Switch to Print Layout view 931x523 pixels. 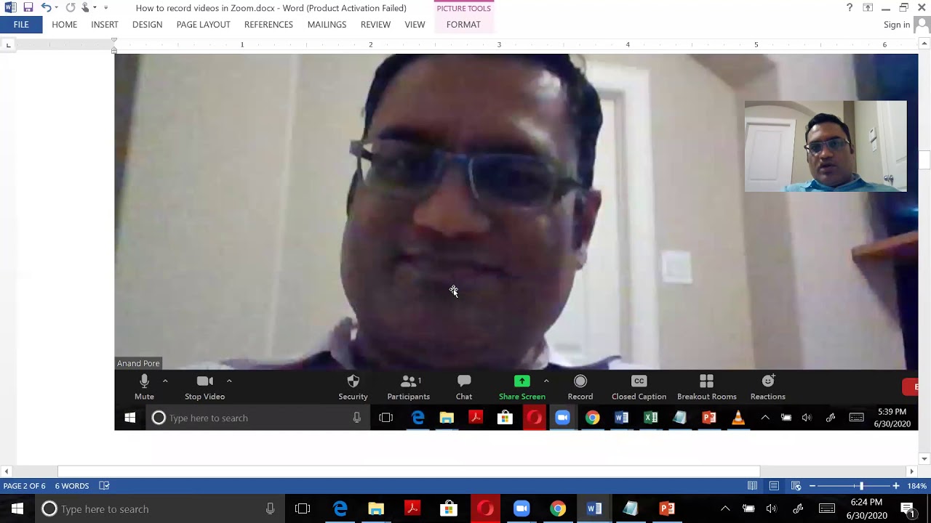774,486
